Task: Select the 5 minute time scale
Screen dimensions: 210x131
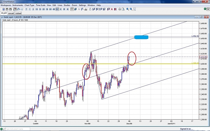Action: (33, 9)
